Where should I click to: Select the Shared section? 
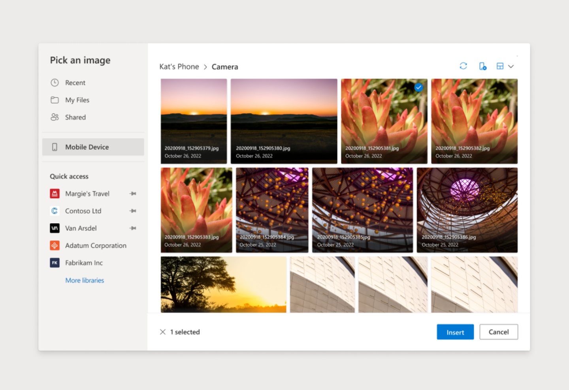(75, 117)
